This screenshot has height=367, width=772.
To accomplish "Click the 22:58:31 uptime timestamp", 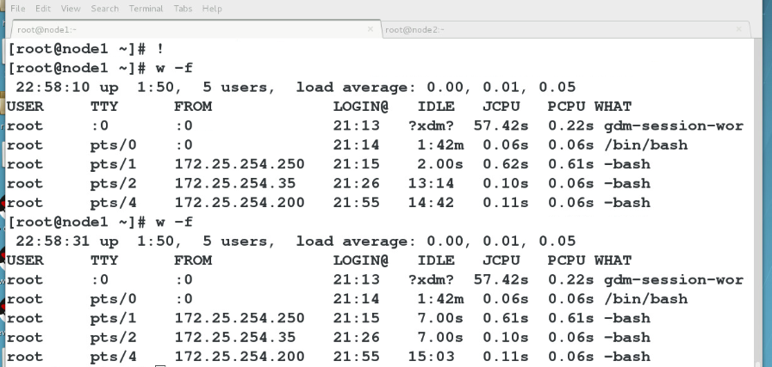I will (x=53, y=242).
